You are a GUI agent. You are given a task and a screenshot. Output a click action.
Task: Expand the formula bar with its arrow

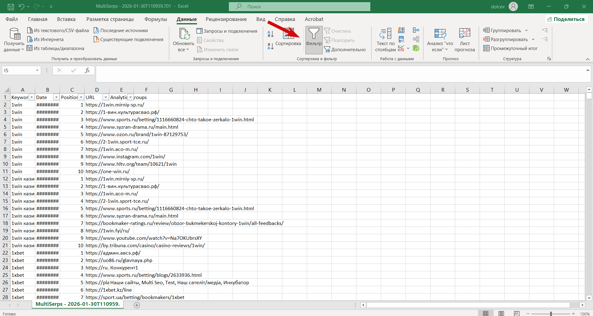click(588, 70)
